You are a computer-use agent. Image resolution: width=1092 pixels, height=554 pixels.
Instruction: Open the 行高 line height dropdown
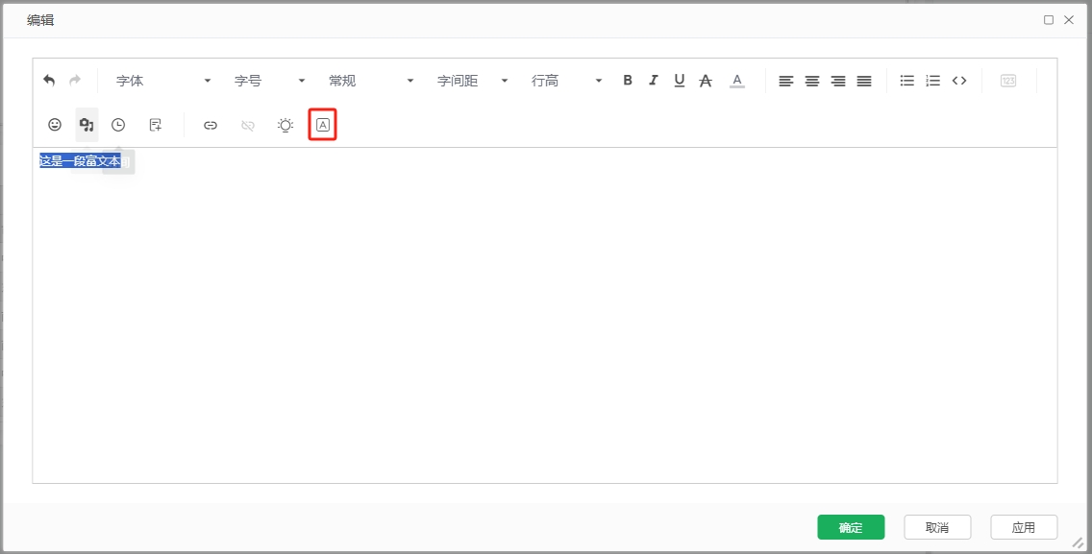566,81
